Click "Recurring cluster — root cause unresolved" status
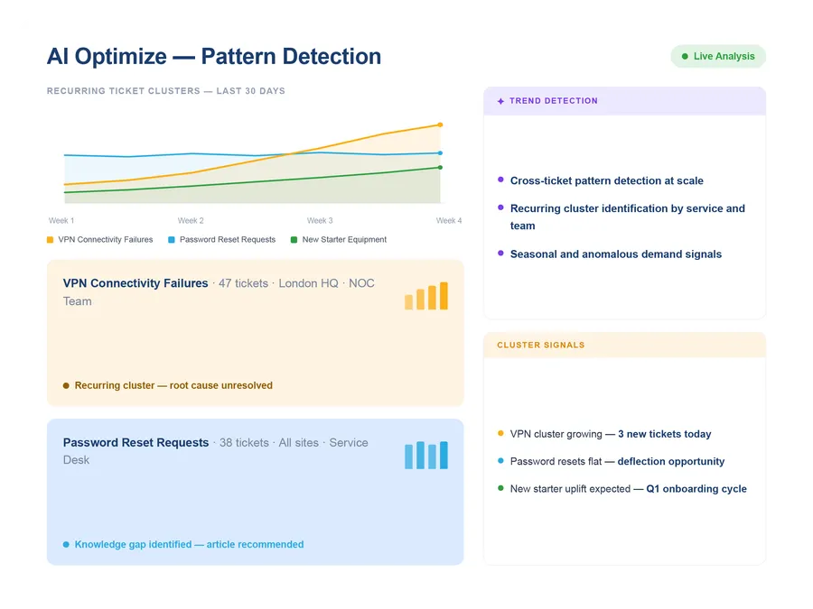The image size is (813, 609). coord(173,385)
